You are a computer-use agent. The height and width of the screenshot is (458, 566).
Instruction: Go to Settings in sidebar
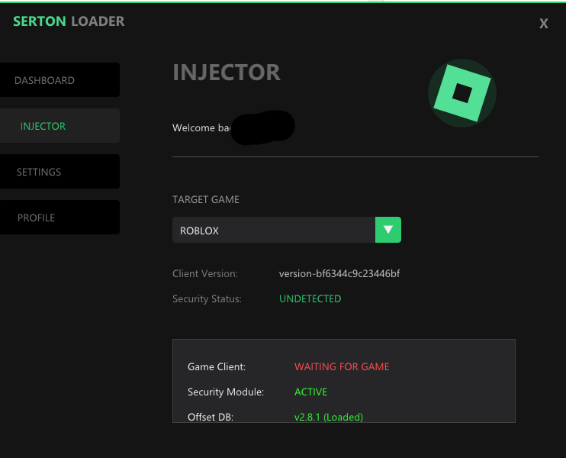point(59,172)
